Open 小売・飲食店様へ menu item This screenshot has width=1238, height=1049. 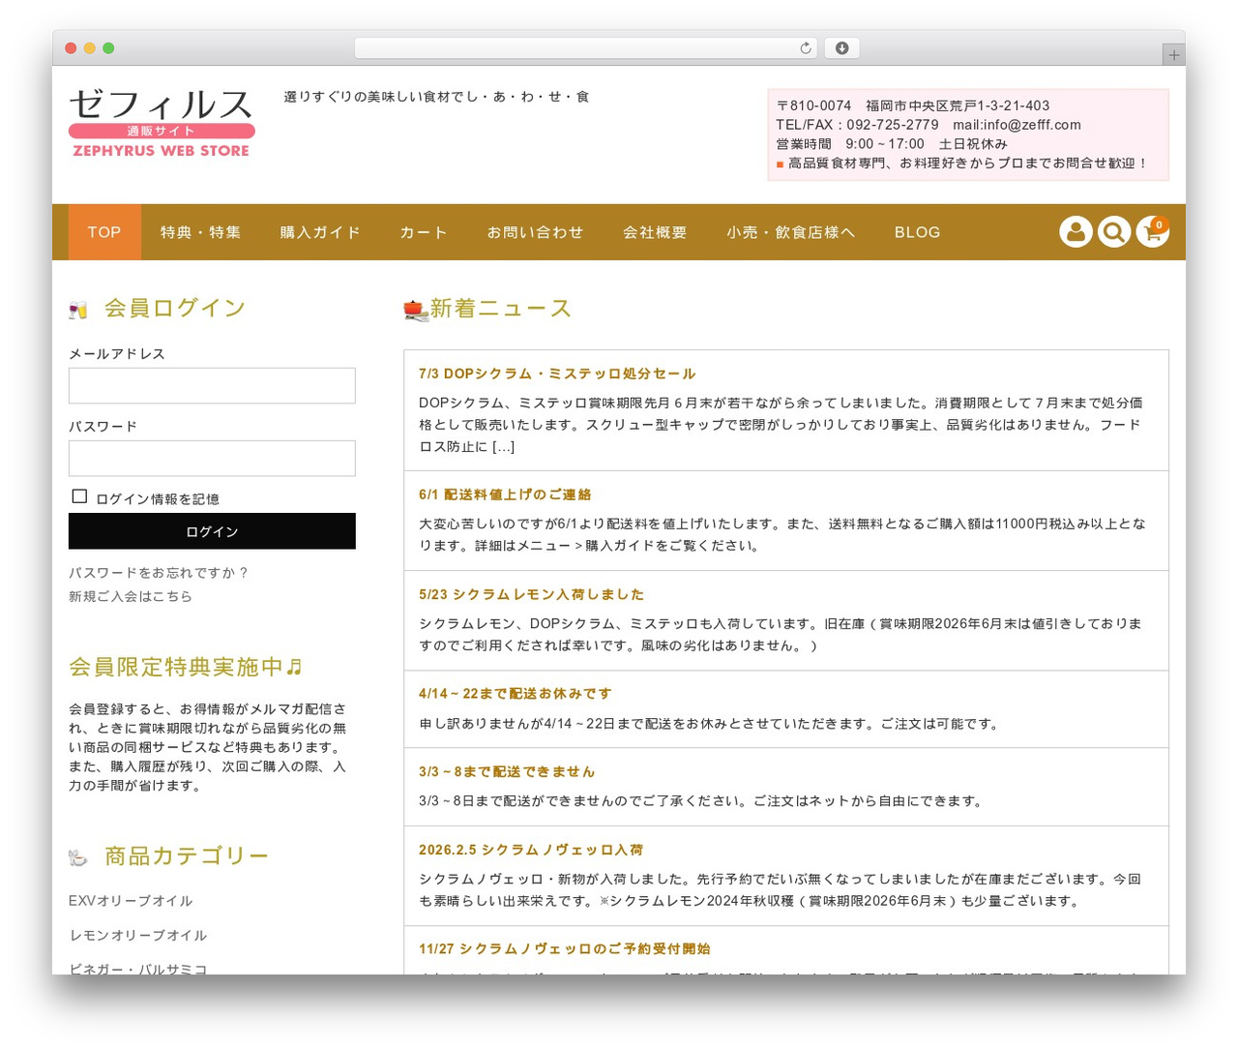click(791, 232)
